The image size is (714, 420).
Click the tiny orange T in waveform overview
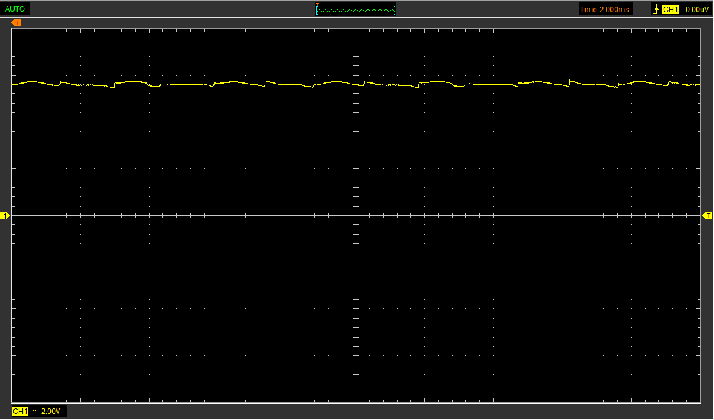pyautogui.click(x=318, y=5)
